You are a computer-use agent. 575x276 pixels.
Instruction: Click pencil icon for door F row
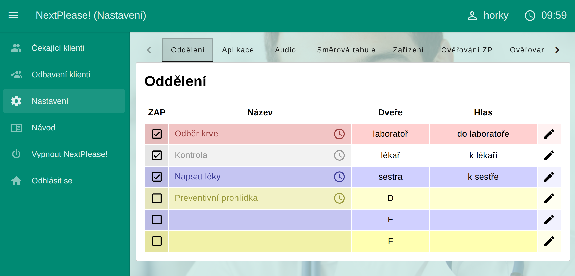pyautogui.click(x=549, y=241)
